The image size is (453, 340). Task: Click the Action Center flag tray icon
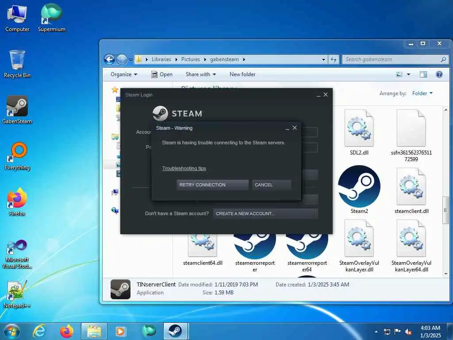point(398,332)
